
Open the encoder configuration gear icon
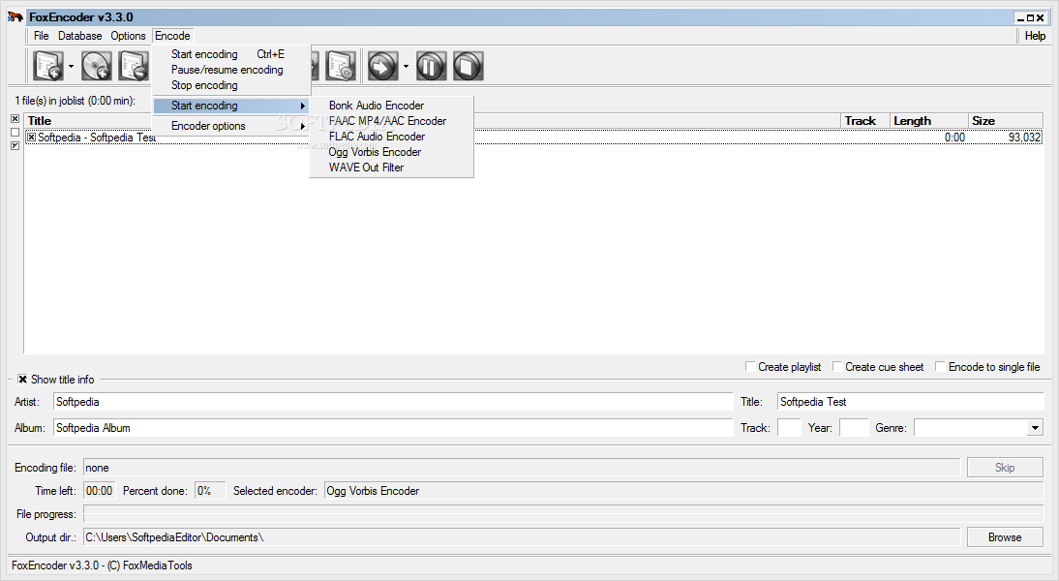[341, 66]
